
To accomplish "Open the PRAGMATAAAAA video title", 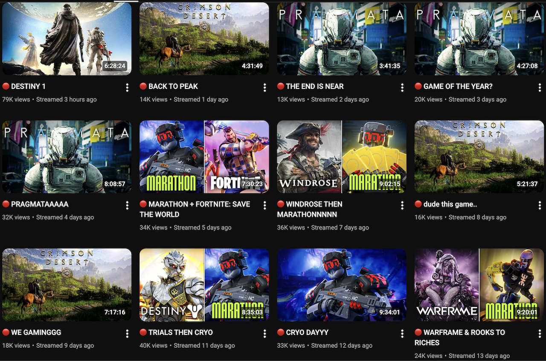I will tap(35, 204).
